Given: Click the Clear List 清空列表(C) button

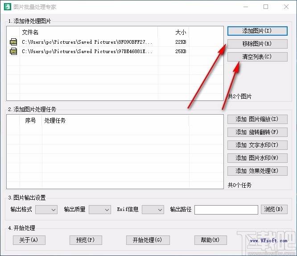Looking at the screenshot, I should pyautogui.click(x=257, y=57).
